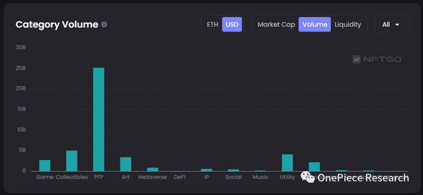
Task: Click the Collectibles bar in chart
Action: point(72,161)
